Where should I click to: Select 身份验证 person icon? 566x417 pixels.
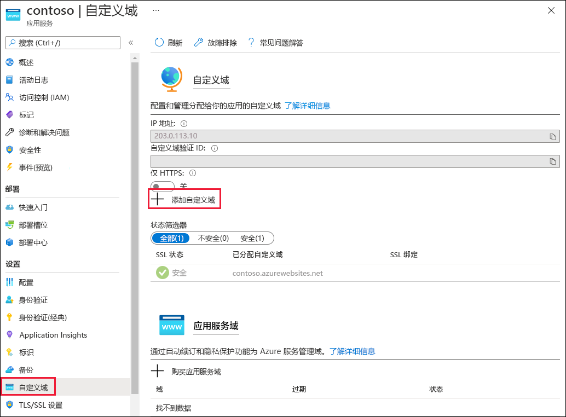(x=10, y=300)
